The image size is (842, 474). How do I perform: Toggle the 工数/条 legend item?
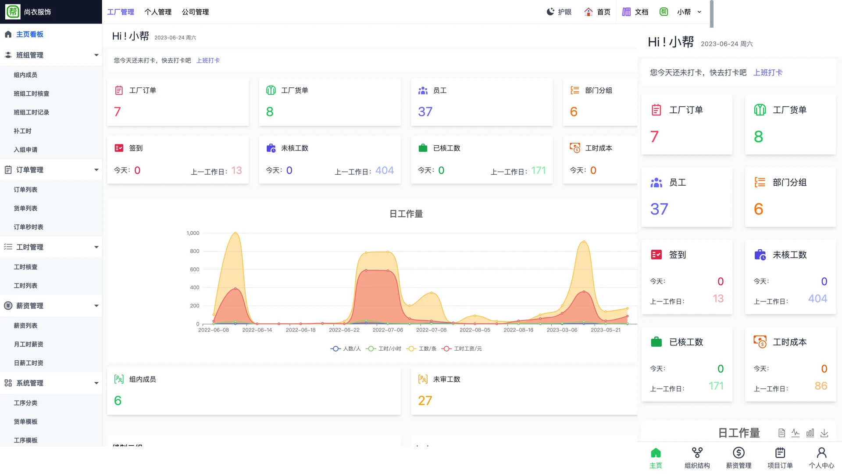[421, 348]
